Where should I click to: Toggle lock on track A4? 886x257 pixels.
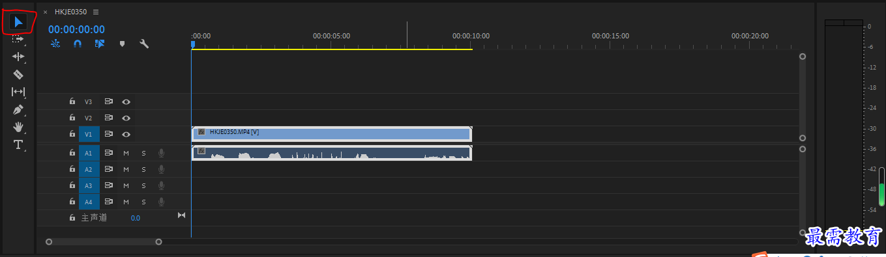pos(72,202)
